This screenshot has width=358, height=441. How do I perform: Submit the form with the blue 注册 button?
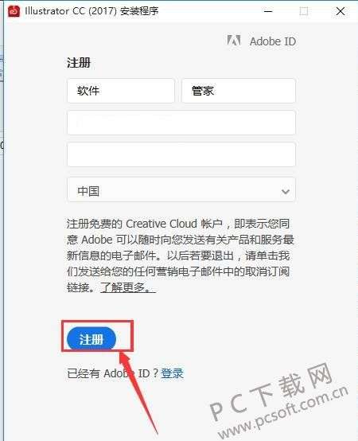[x=91, y=339]
